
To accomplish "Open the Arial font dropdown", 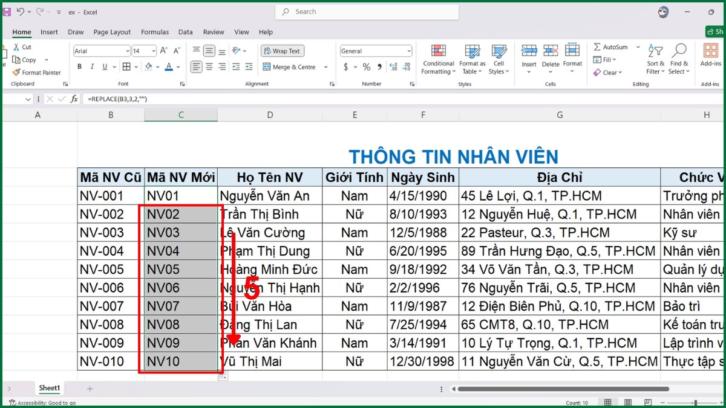I will (101, 51).
